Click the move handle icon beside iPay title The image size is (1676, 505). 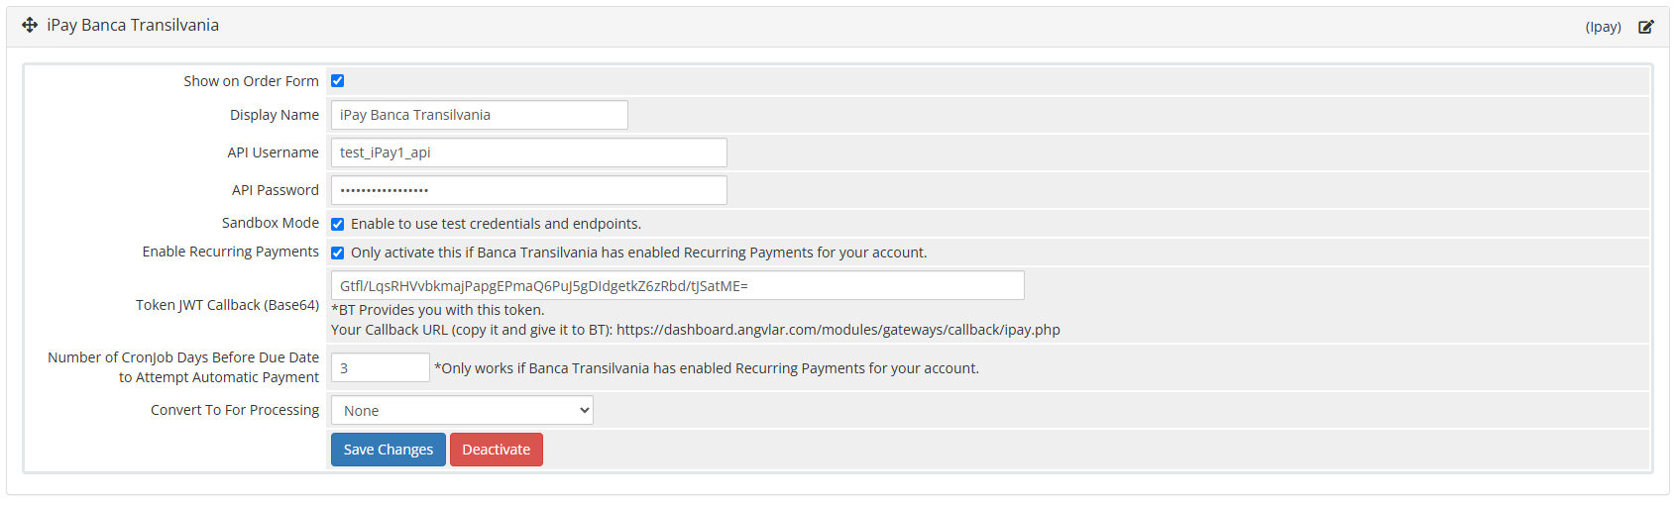point(30,25)
